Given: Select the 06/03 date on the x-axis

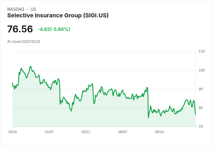Looking at the screenshot, I should (123, 132).
